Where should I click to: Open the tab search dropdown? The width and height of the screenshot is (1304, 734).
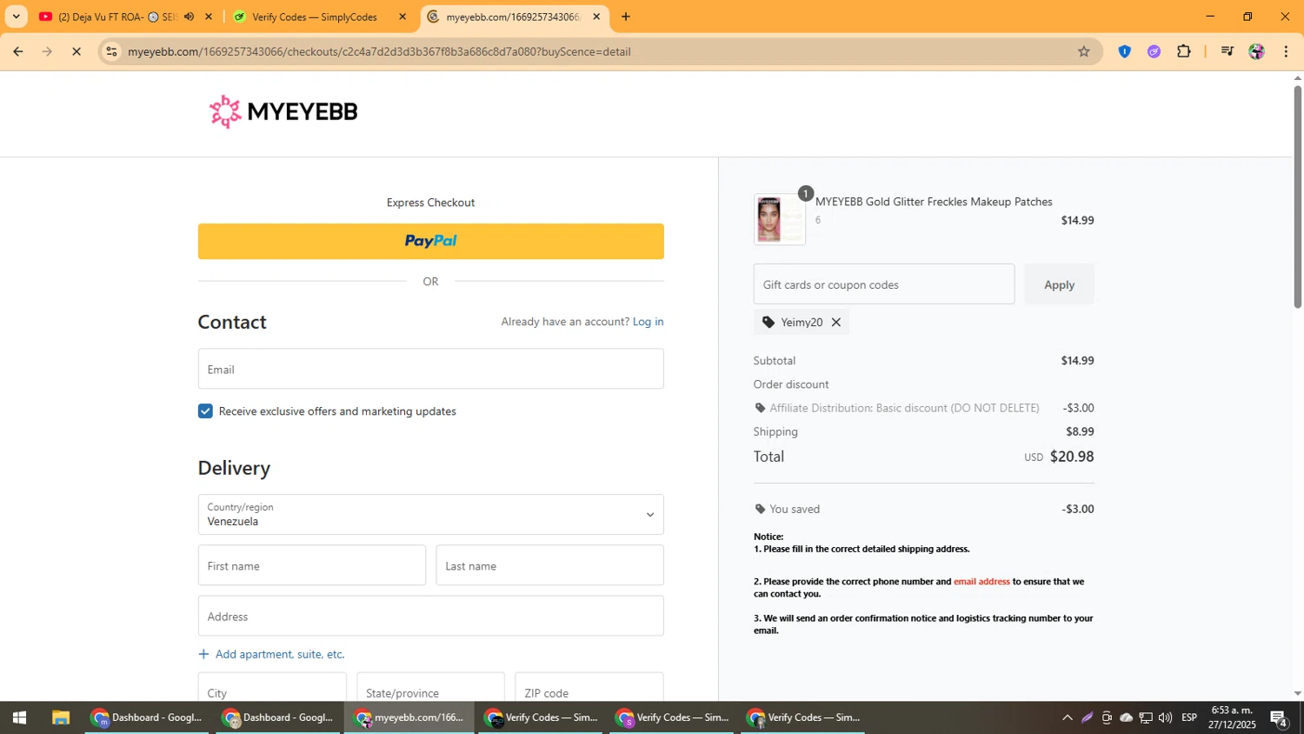pos(16,17)
